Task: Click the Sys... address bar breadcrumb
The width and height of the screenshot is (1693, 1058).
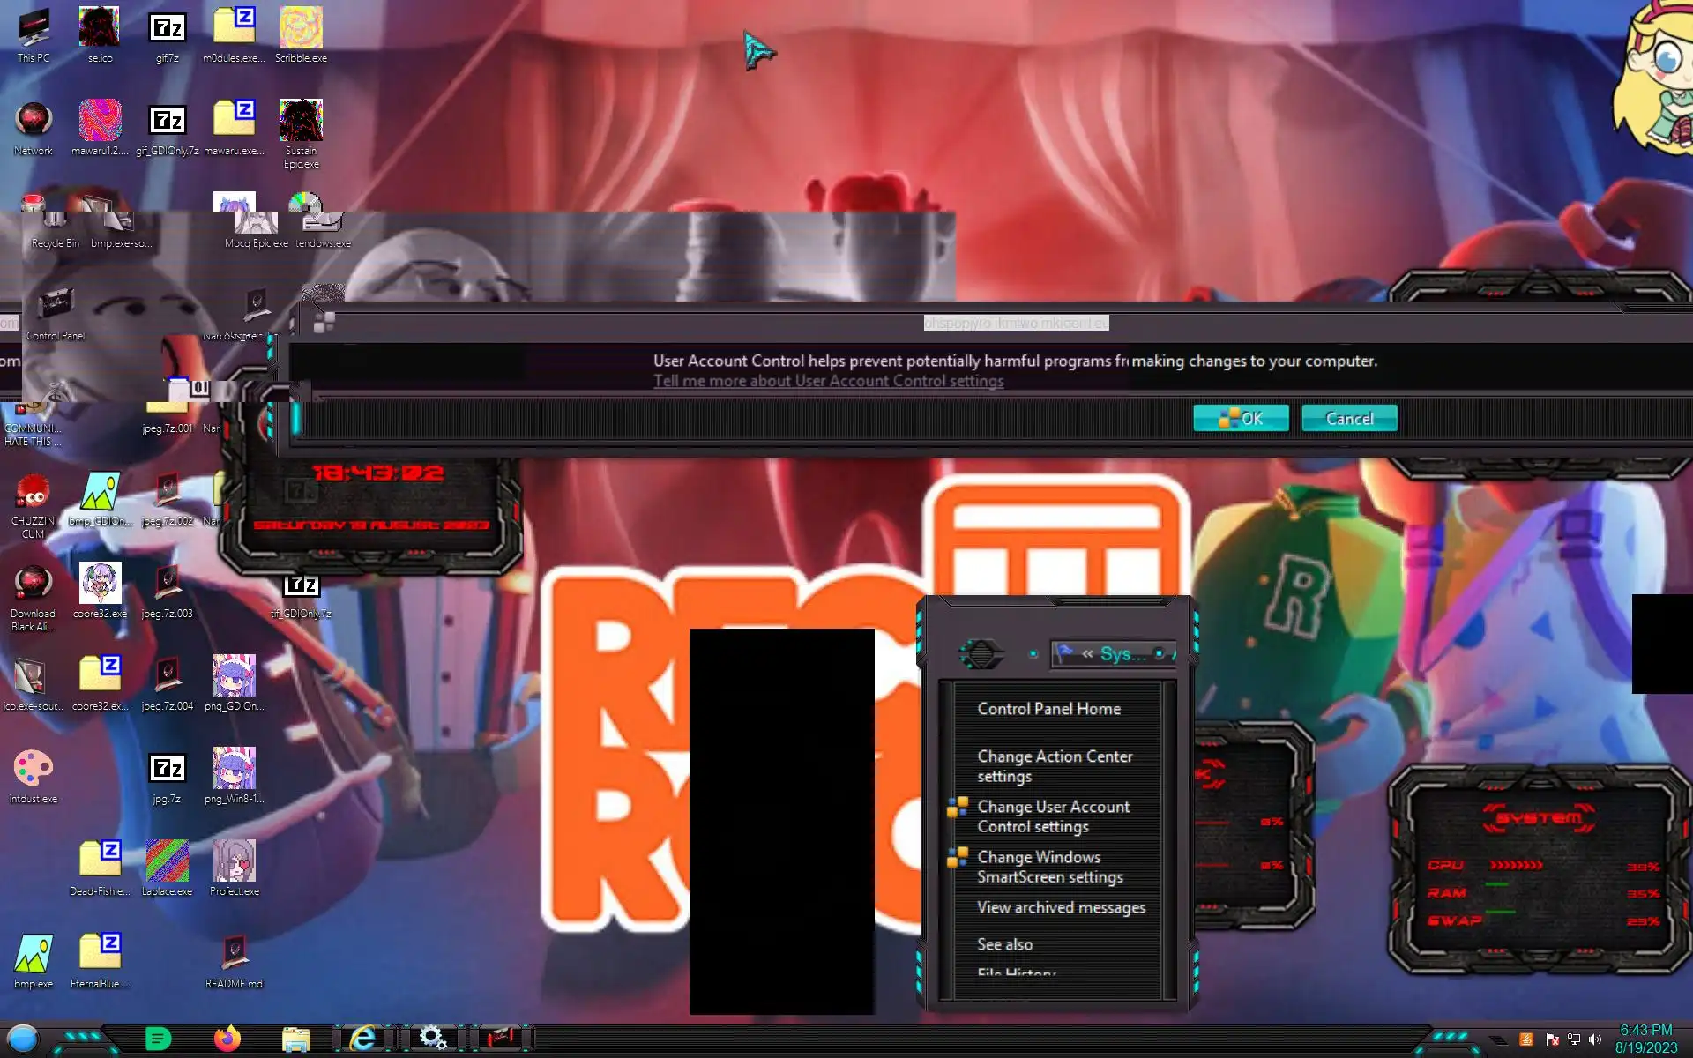Action: (x=1122, y=654)
